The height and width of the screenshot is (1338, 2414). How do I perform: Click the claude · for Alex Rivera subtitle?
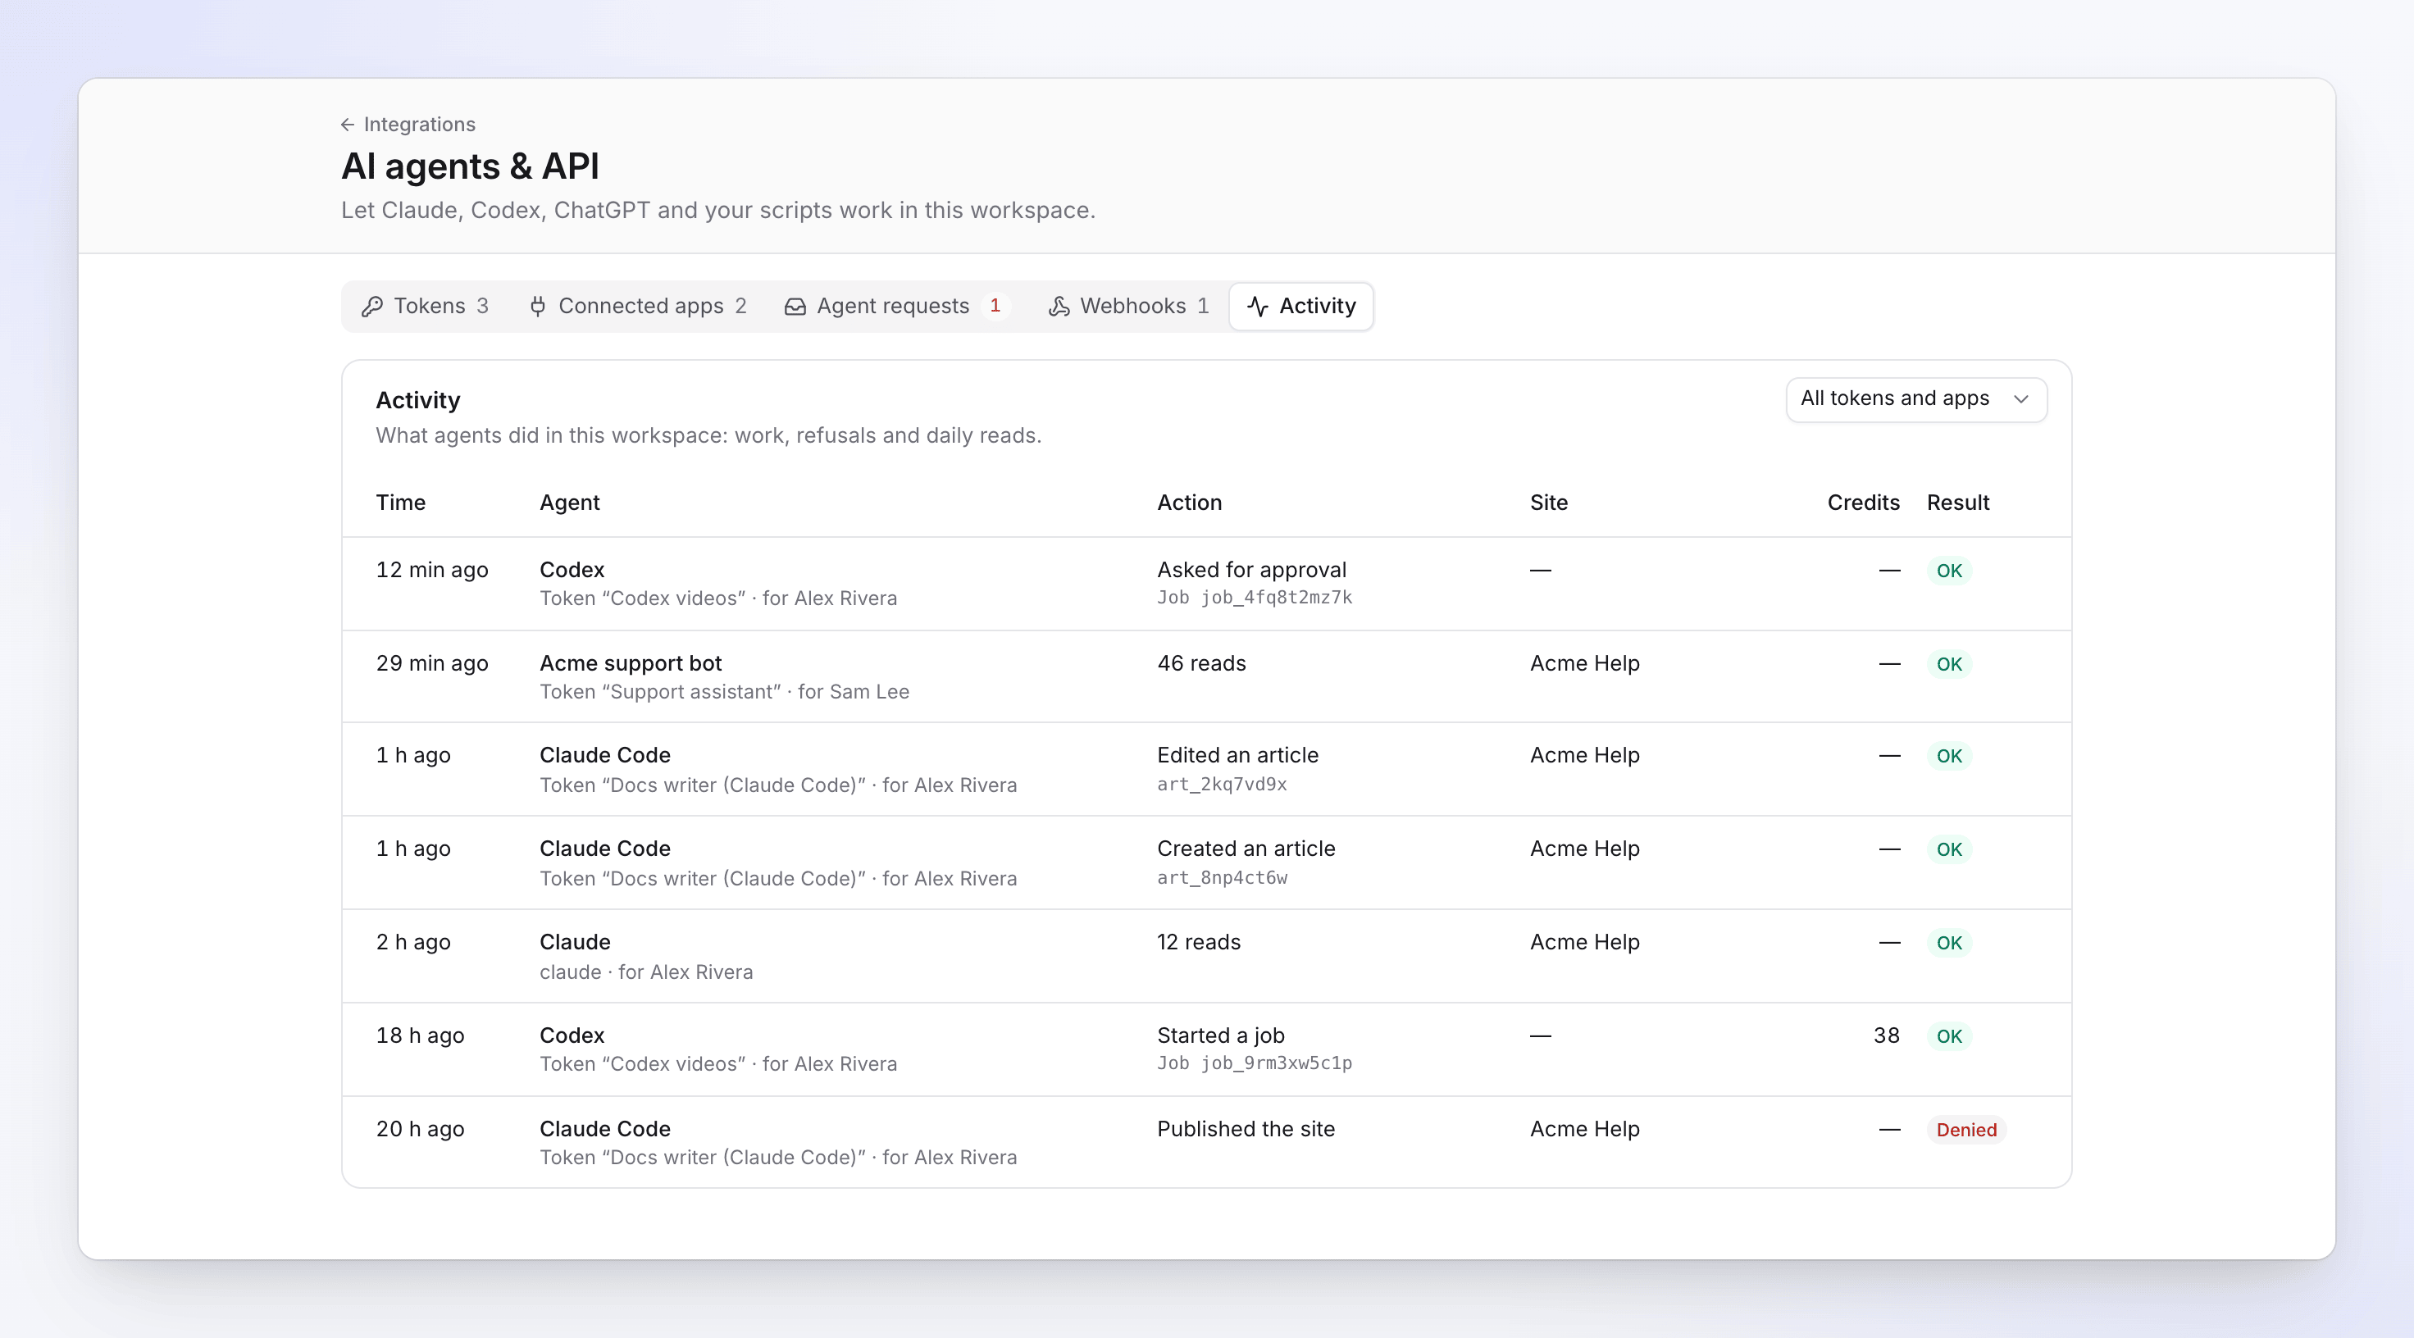(x=647, y=972)
